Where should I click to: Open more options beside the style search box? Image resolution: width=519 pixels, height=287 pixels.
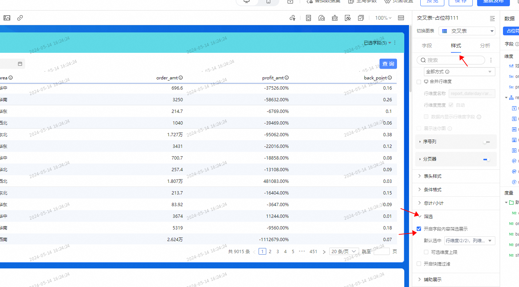click(491, 60)
